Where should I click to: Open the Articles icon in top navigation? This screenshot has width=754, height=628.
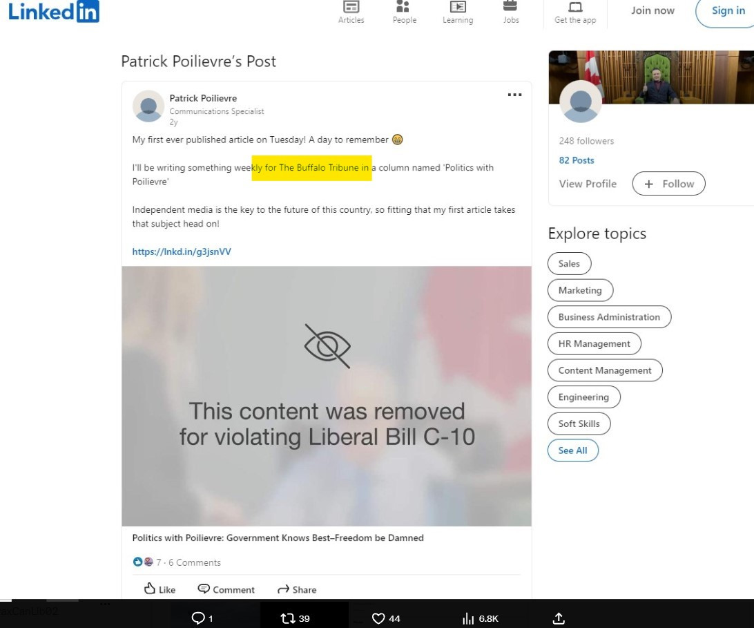(351, 8)
